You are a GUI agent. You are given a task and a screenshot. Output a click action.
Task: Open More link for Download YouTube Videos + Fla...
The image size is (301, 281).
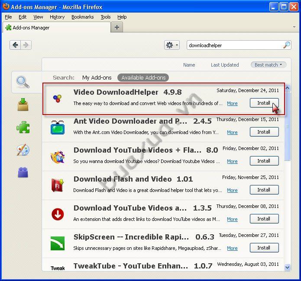(232, 161)
